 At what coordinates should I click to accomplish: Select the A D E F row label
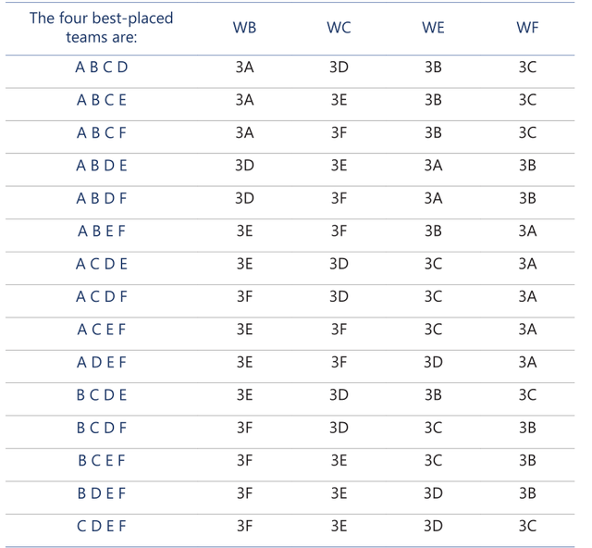tap(102, 363)
